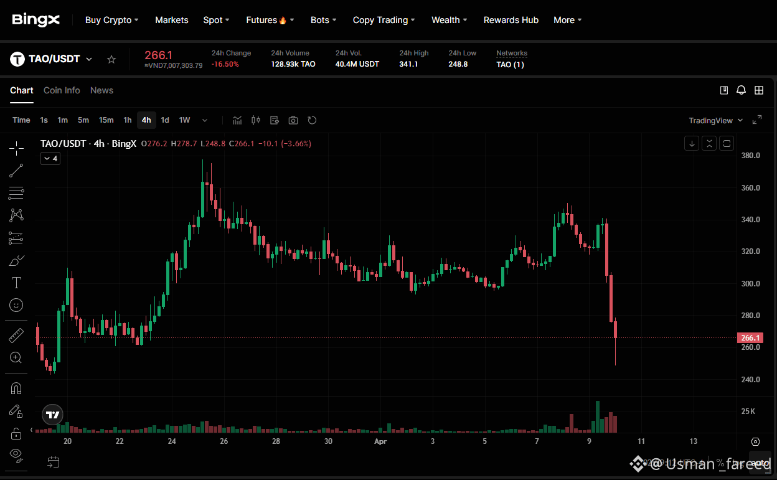Toggle hide all drawings eye icon
777x480 pixels.
(x=16, y=454)
